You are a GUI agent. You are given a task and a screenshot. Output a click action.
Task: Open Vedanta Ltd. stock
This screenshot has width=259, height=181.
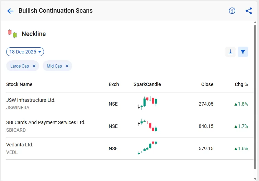tap(20, 145)
